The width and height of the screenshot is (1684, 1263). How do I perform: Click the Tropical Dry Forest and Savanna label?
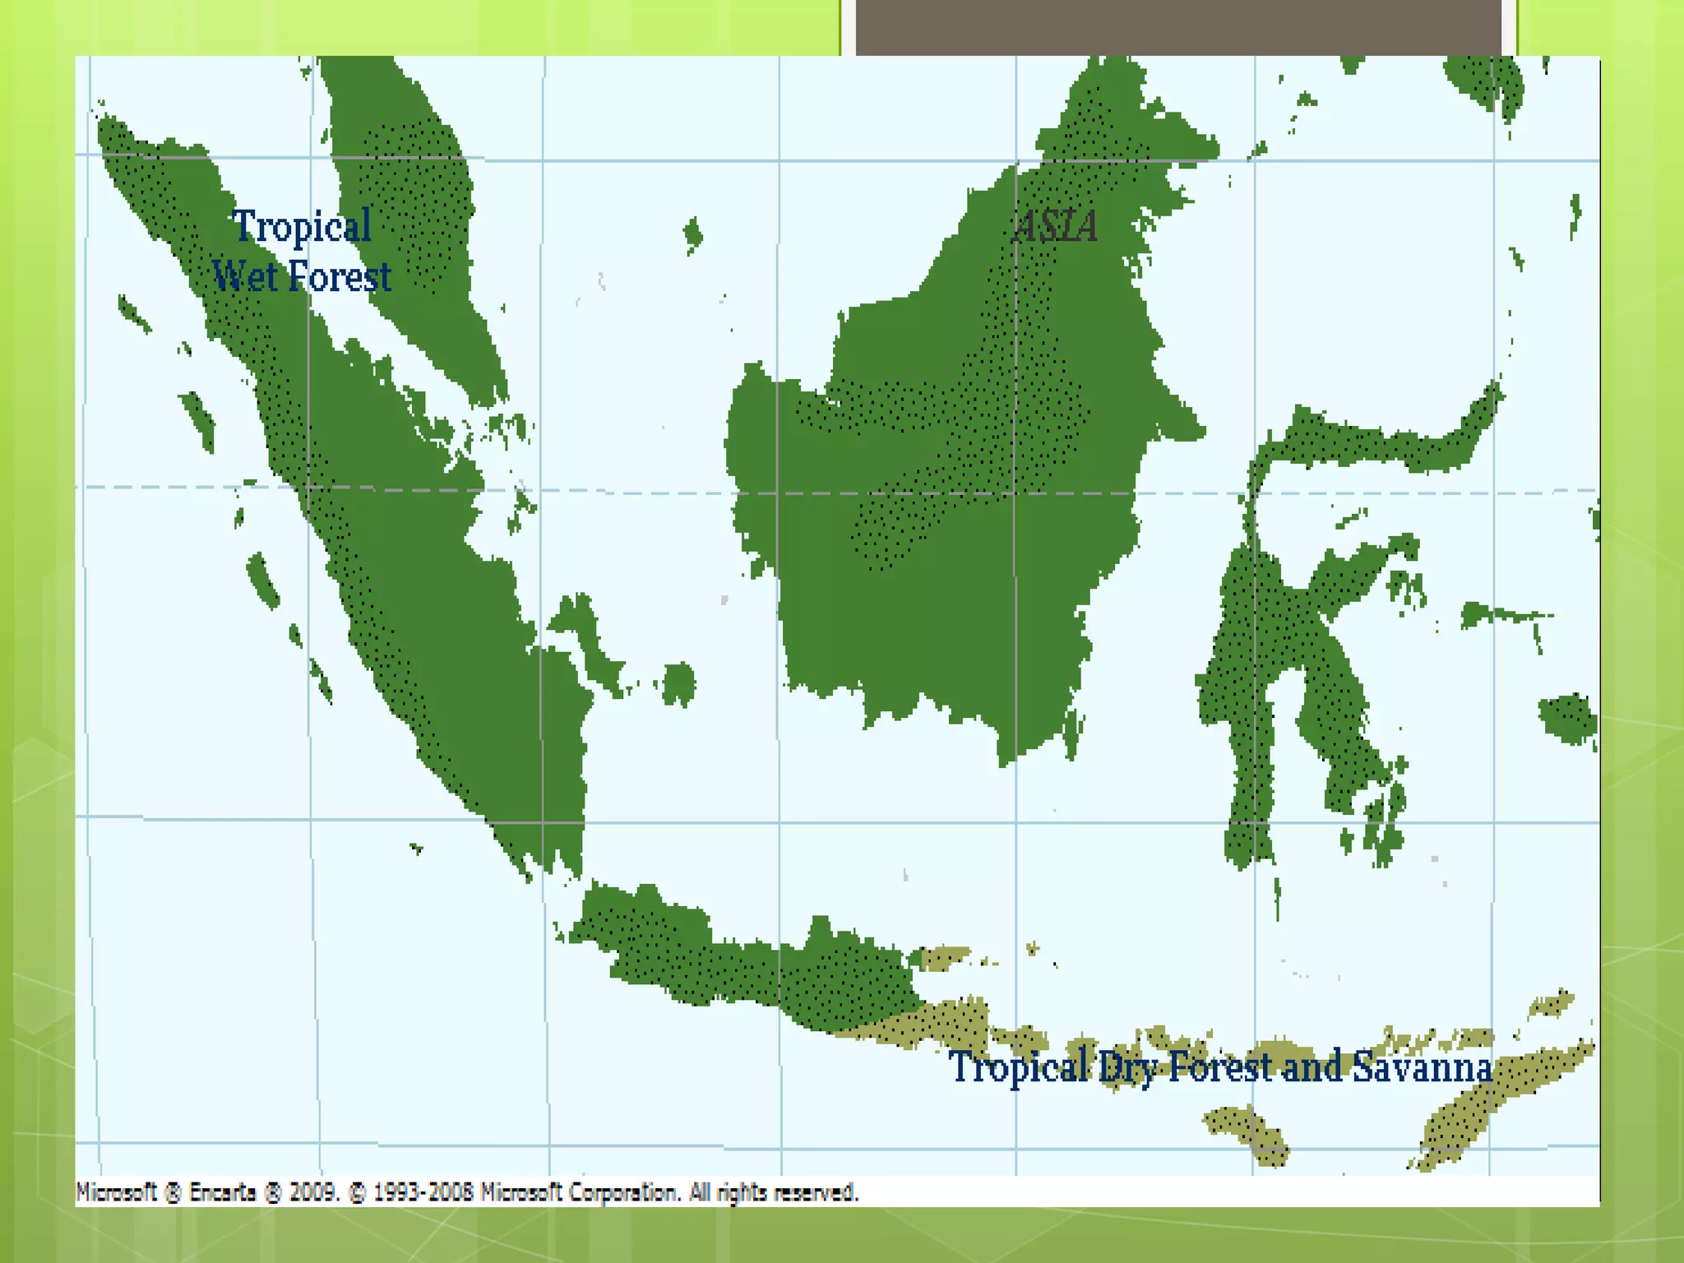[x=1220, y=1067]
